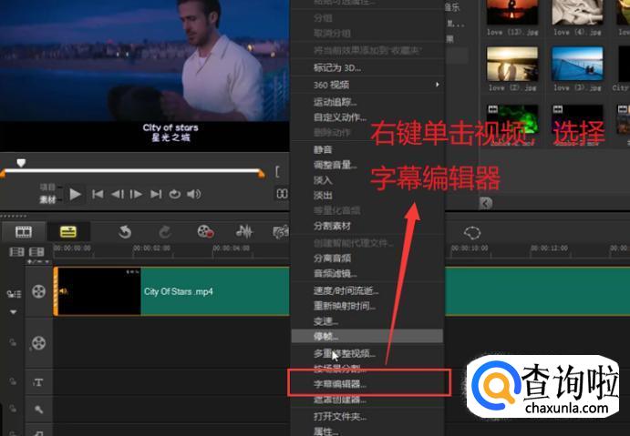Toggle lock on the title track
This screenshot has height=436, width=630.
pyautogui.click(x=13, y=381)
